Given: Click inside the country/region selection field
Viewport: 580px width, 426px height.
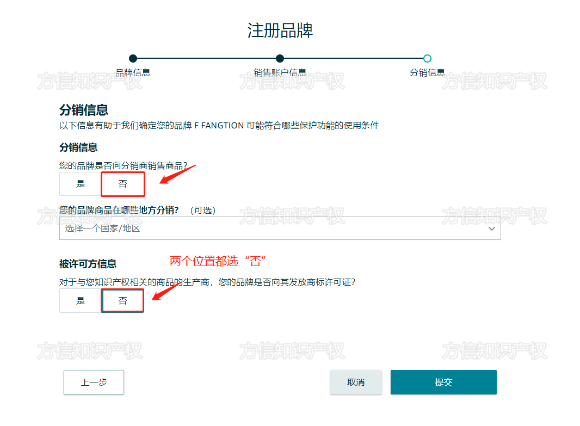Looking at the screenshot, I should 218,228.
